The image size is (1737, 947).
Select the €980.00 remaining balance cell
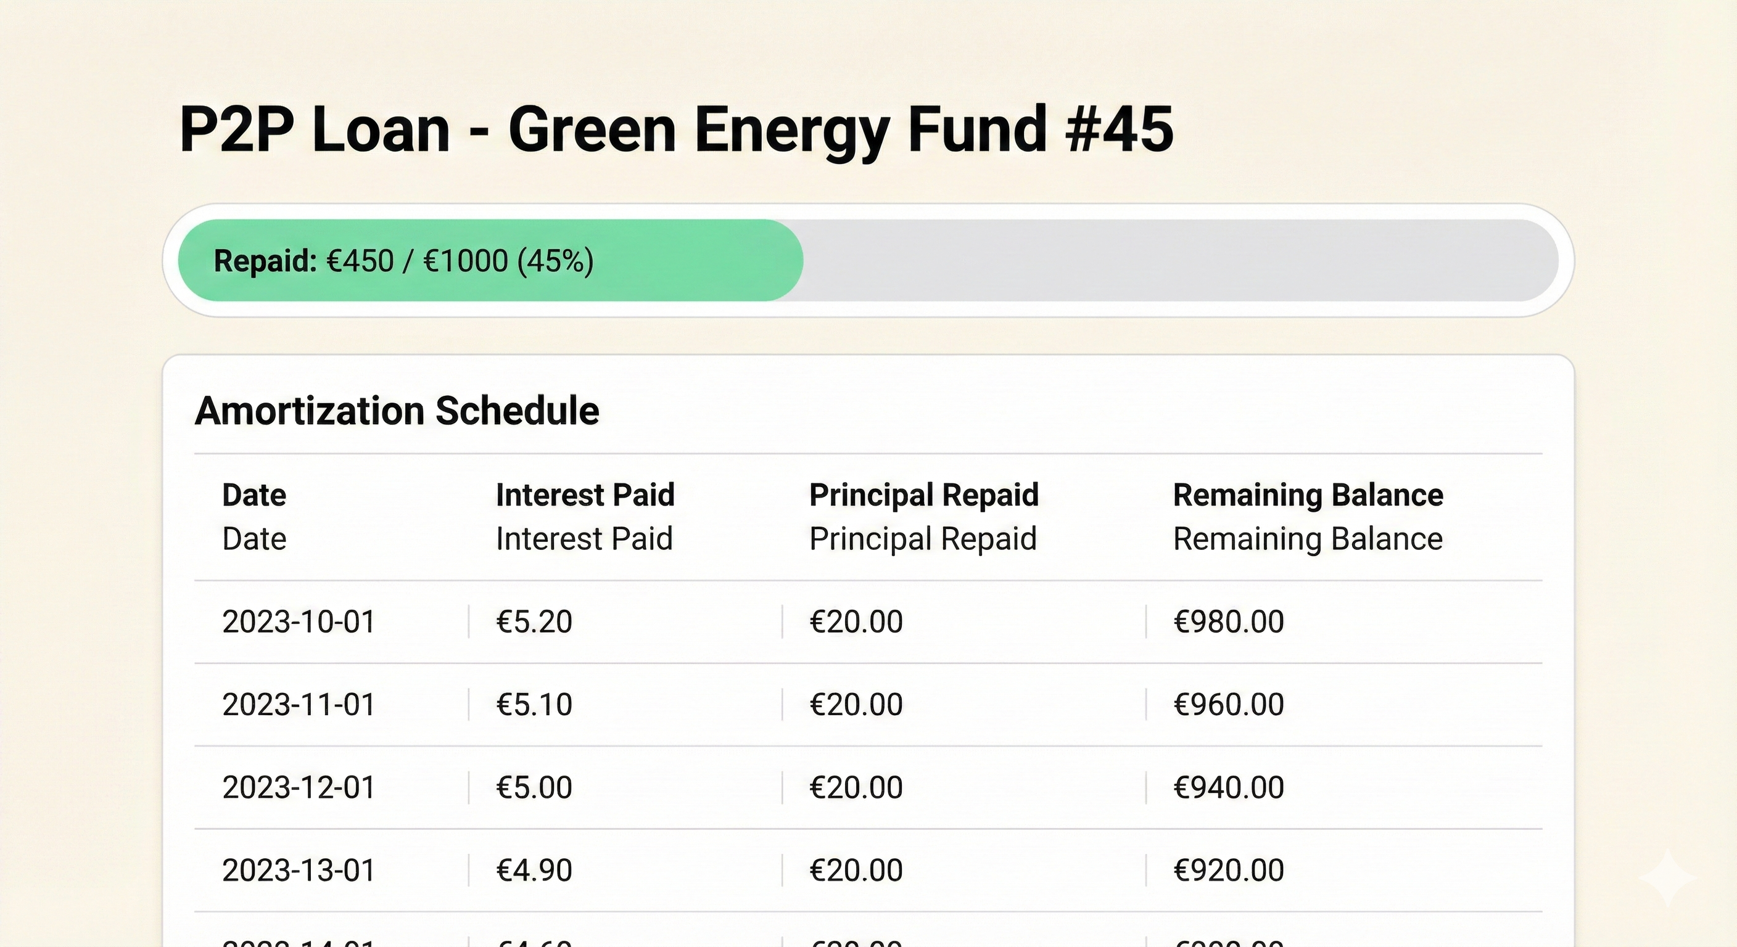(x=1229, y=621)
